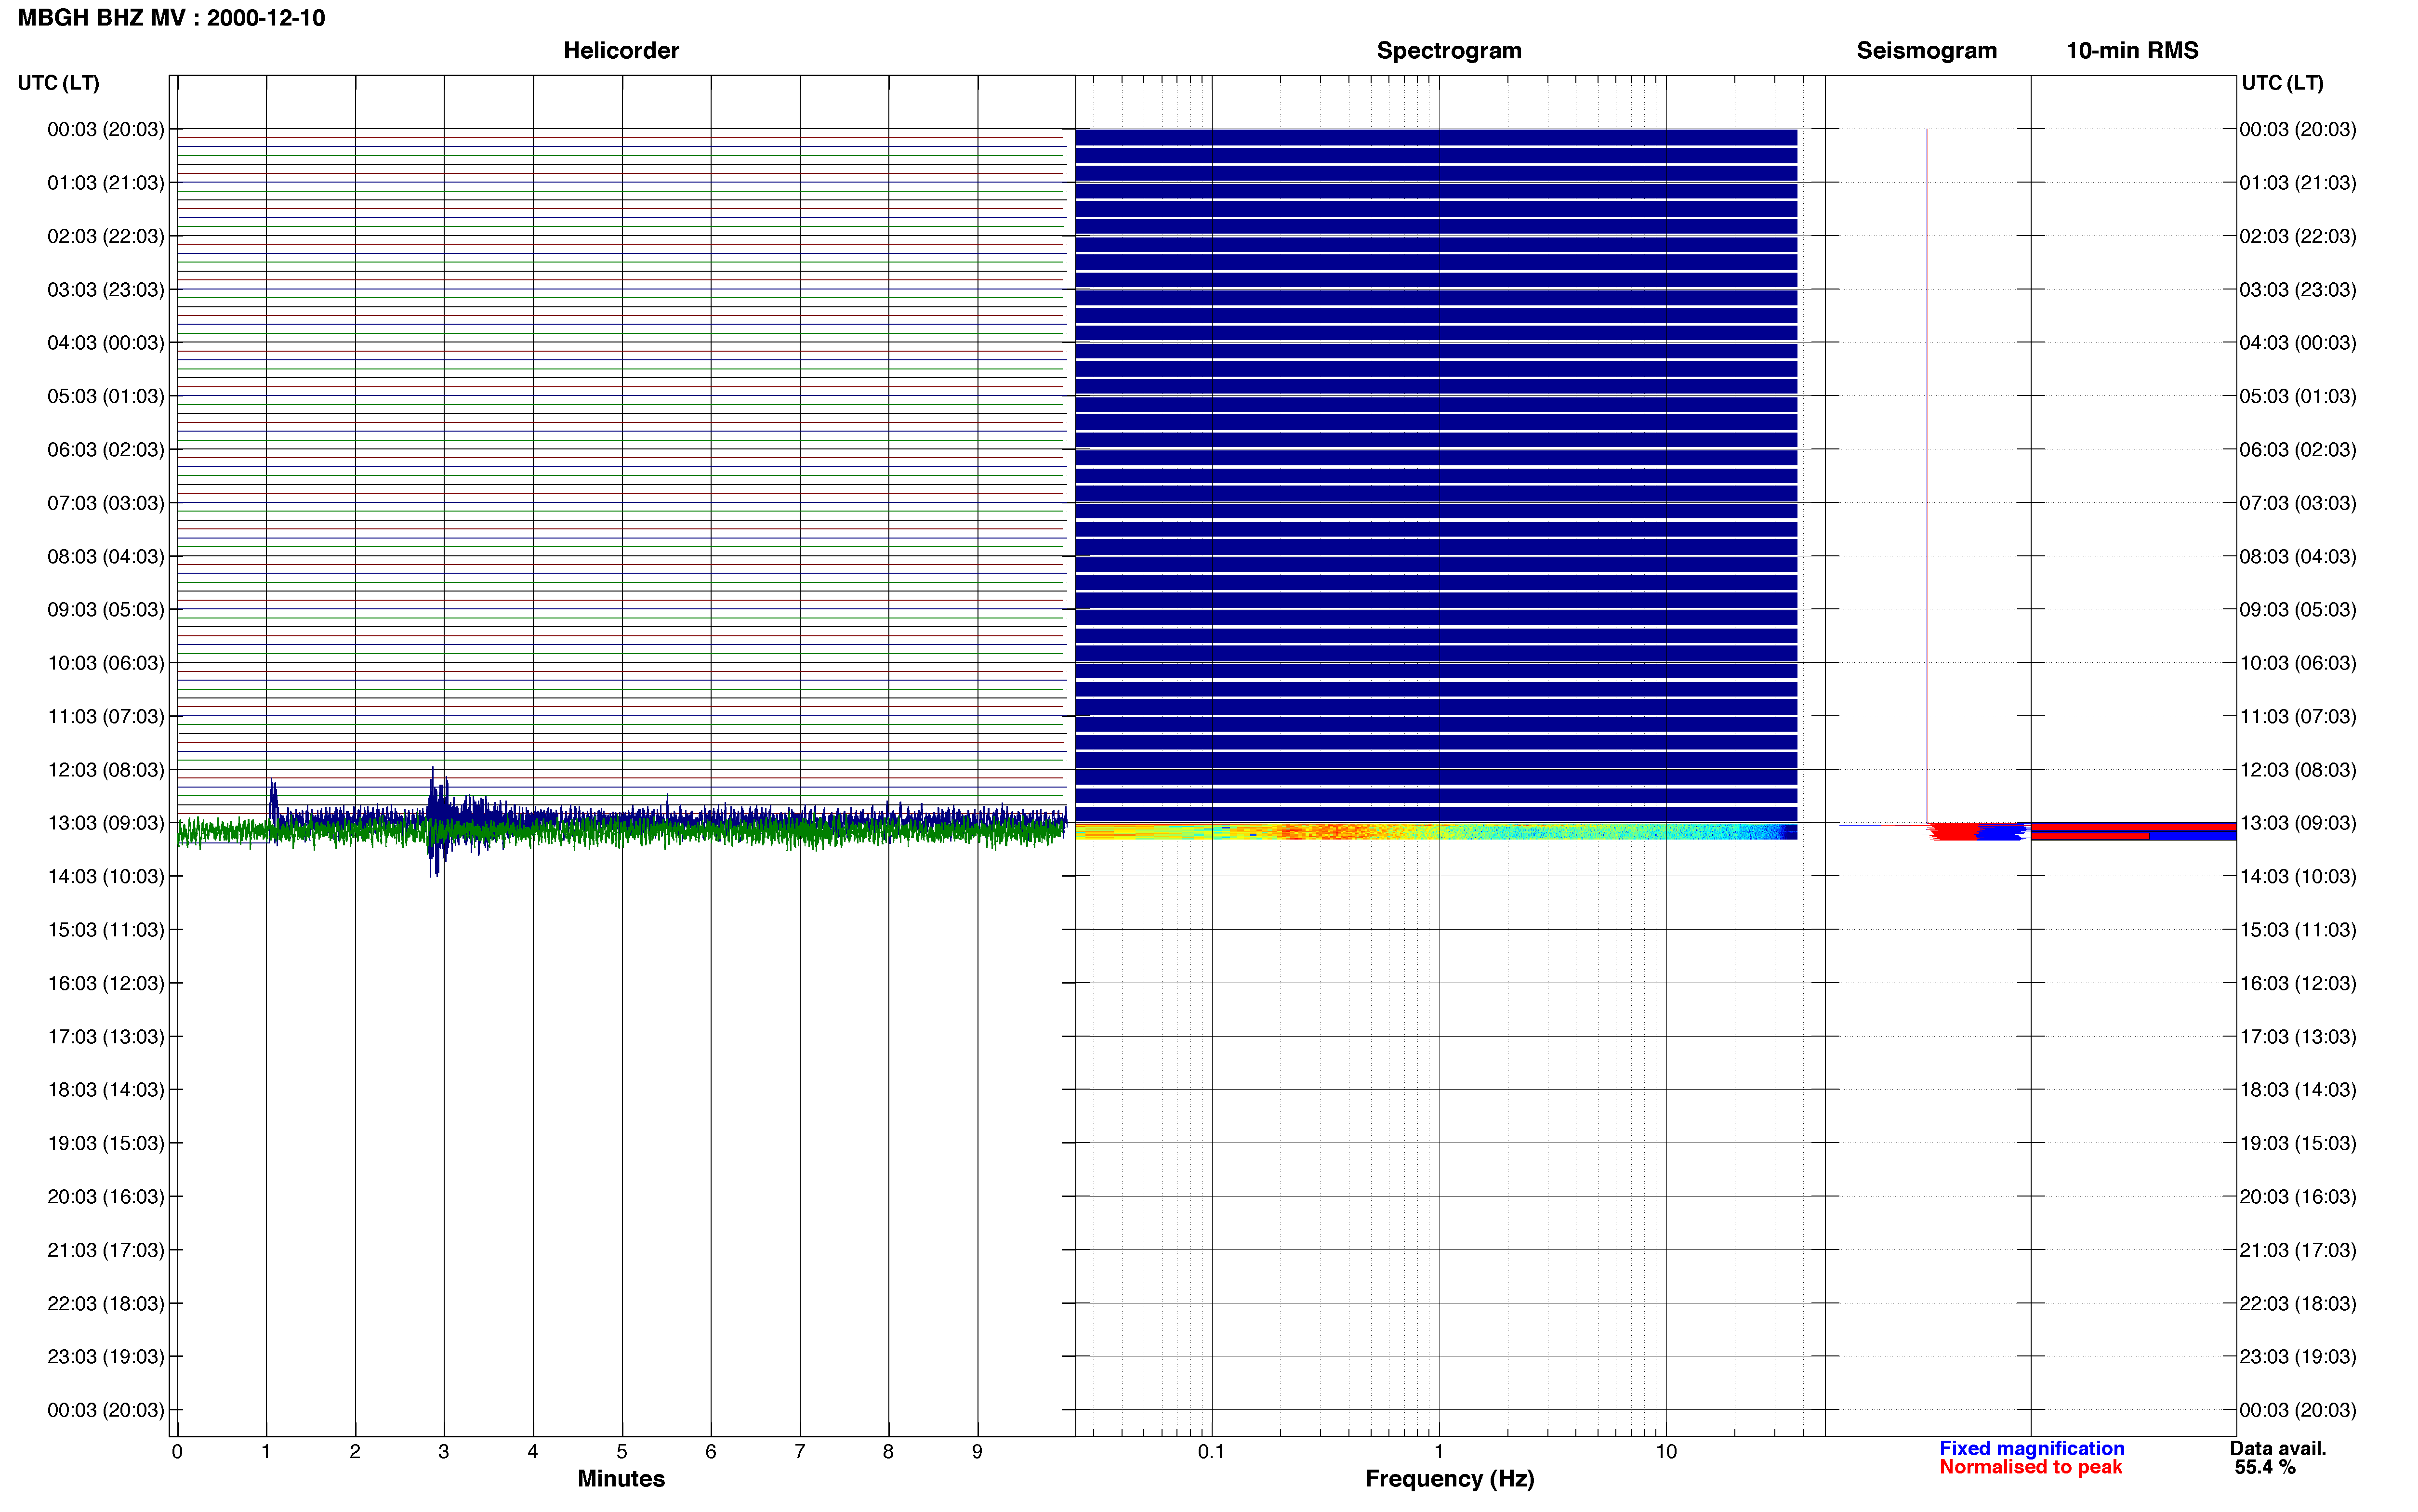Click 19:03 (15:03) beside the 10-min RMS panel
The height and width of the screenshot is (1512, 2418).
tap(2298, 1143)
